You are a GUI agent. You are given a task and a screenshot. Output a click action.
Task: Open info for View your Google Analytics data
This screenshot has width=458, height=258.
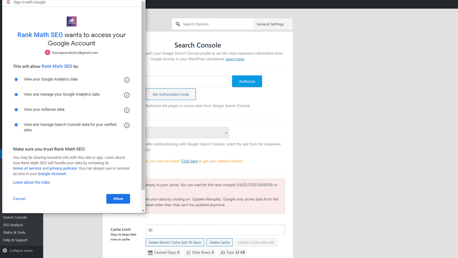(127, 80)
